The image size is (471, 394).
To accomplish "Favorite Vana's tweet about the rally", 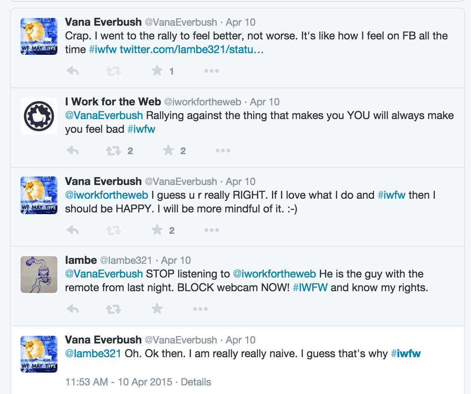I will click(157, 71).
